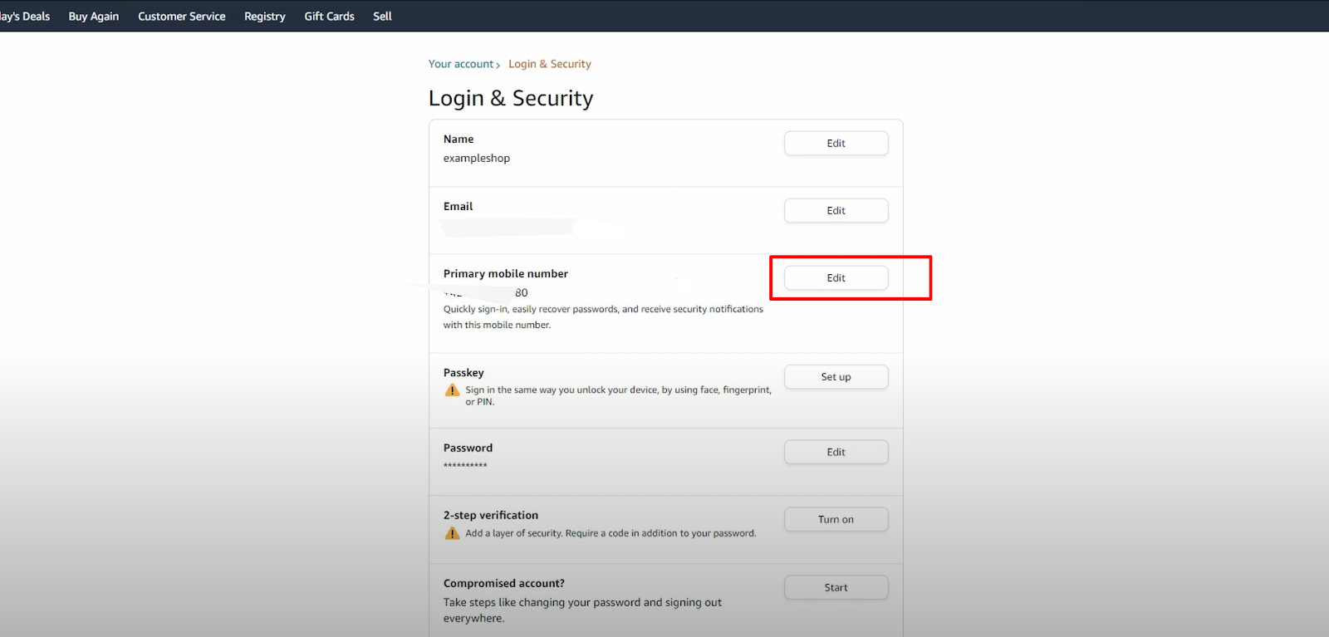Click the Login & Security breadcrumb
The height and width of the screenshot is (637, 1329).
tap(550, 64)
